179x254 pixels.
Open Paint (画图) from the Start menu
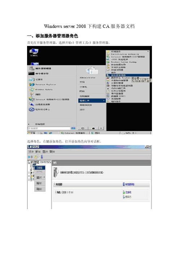point(35,94)
